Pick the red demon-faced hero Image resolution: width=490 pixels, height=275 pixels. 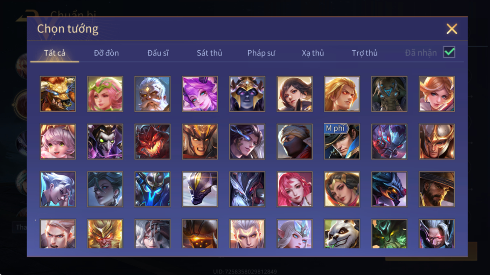pos(152,142)
